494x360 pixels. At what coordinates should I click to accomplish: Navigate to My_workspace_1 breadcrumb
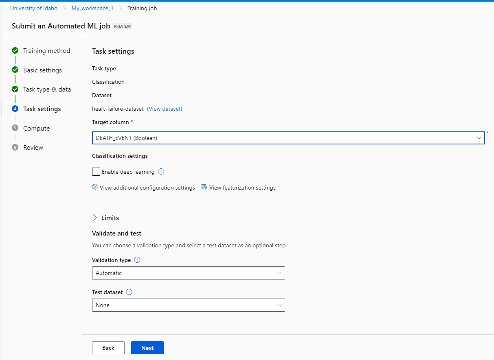pos(92,8)
